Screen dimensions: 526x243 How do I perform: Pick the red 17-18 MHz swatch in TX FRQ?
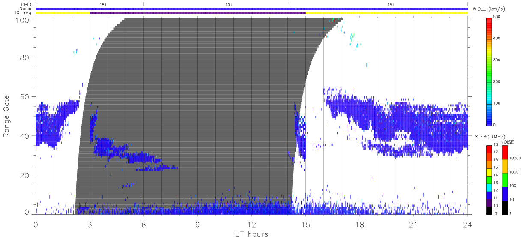[489, 149]
